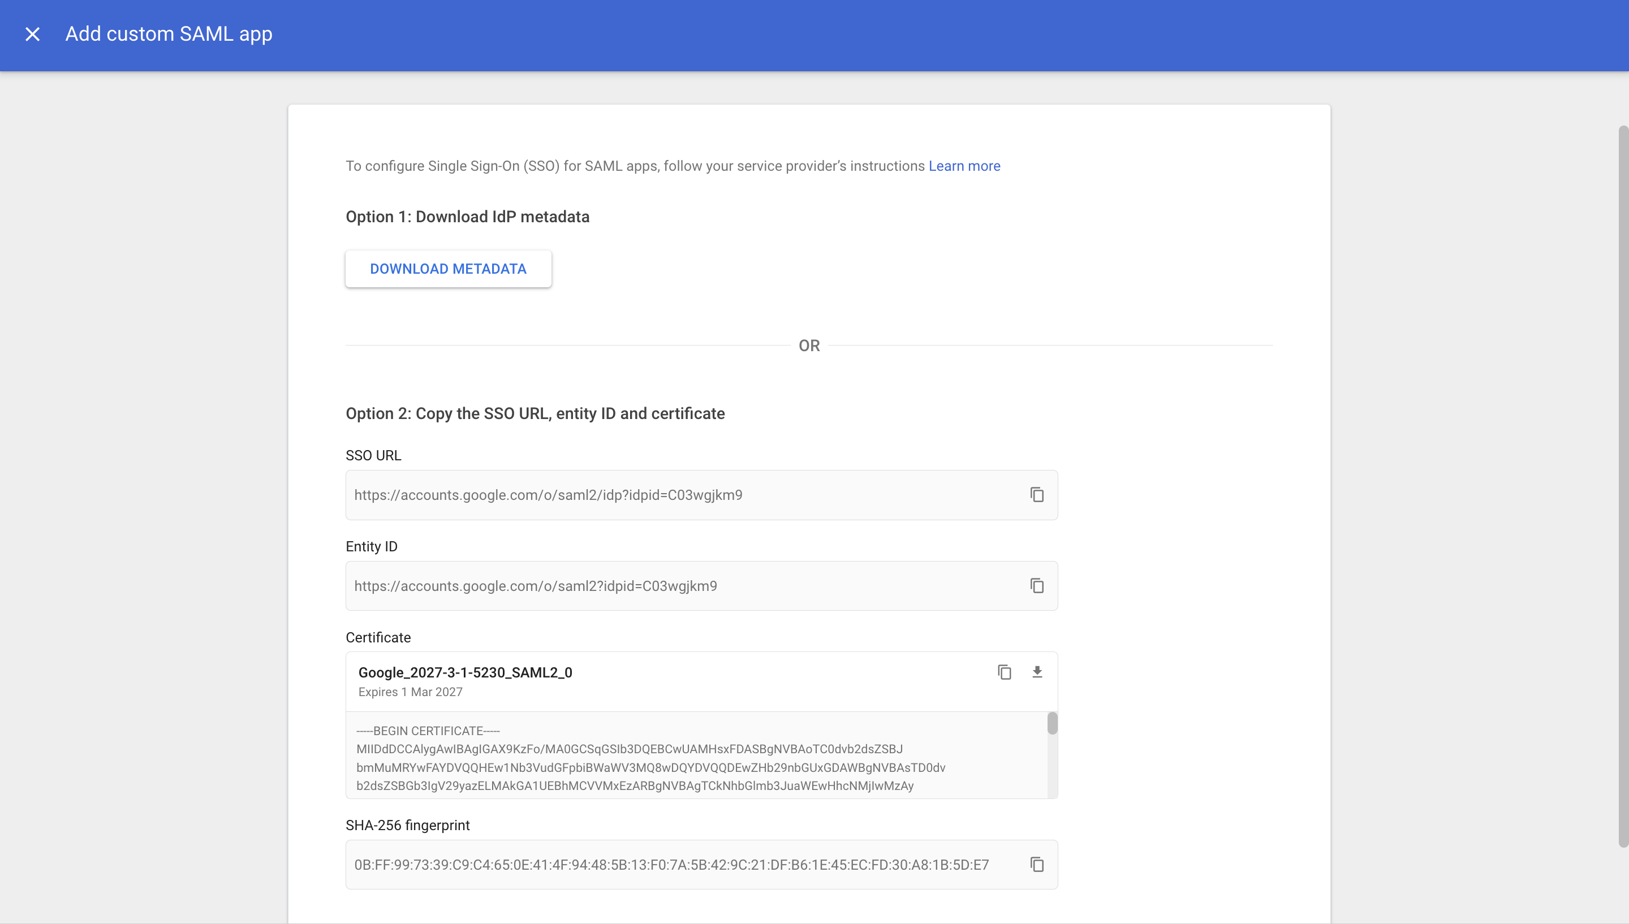
Task: Copy the certificate contents
Action: 1004,672
